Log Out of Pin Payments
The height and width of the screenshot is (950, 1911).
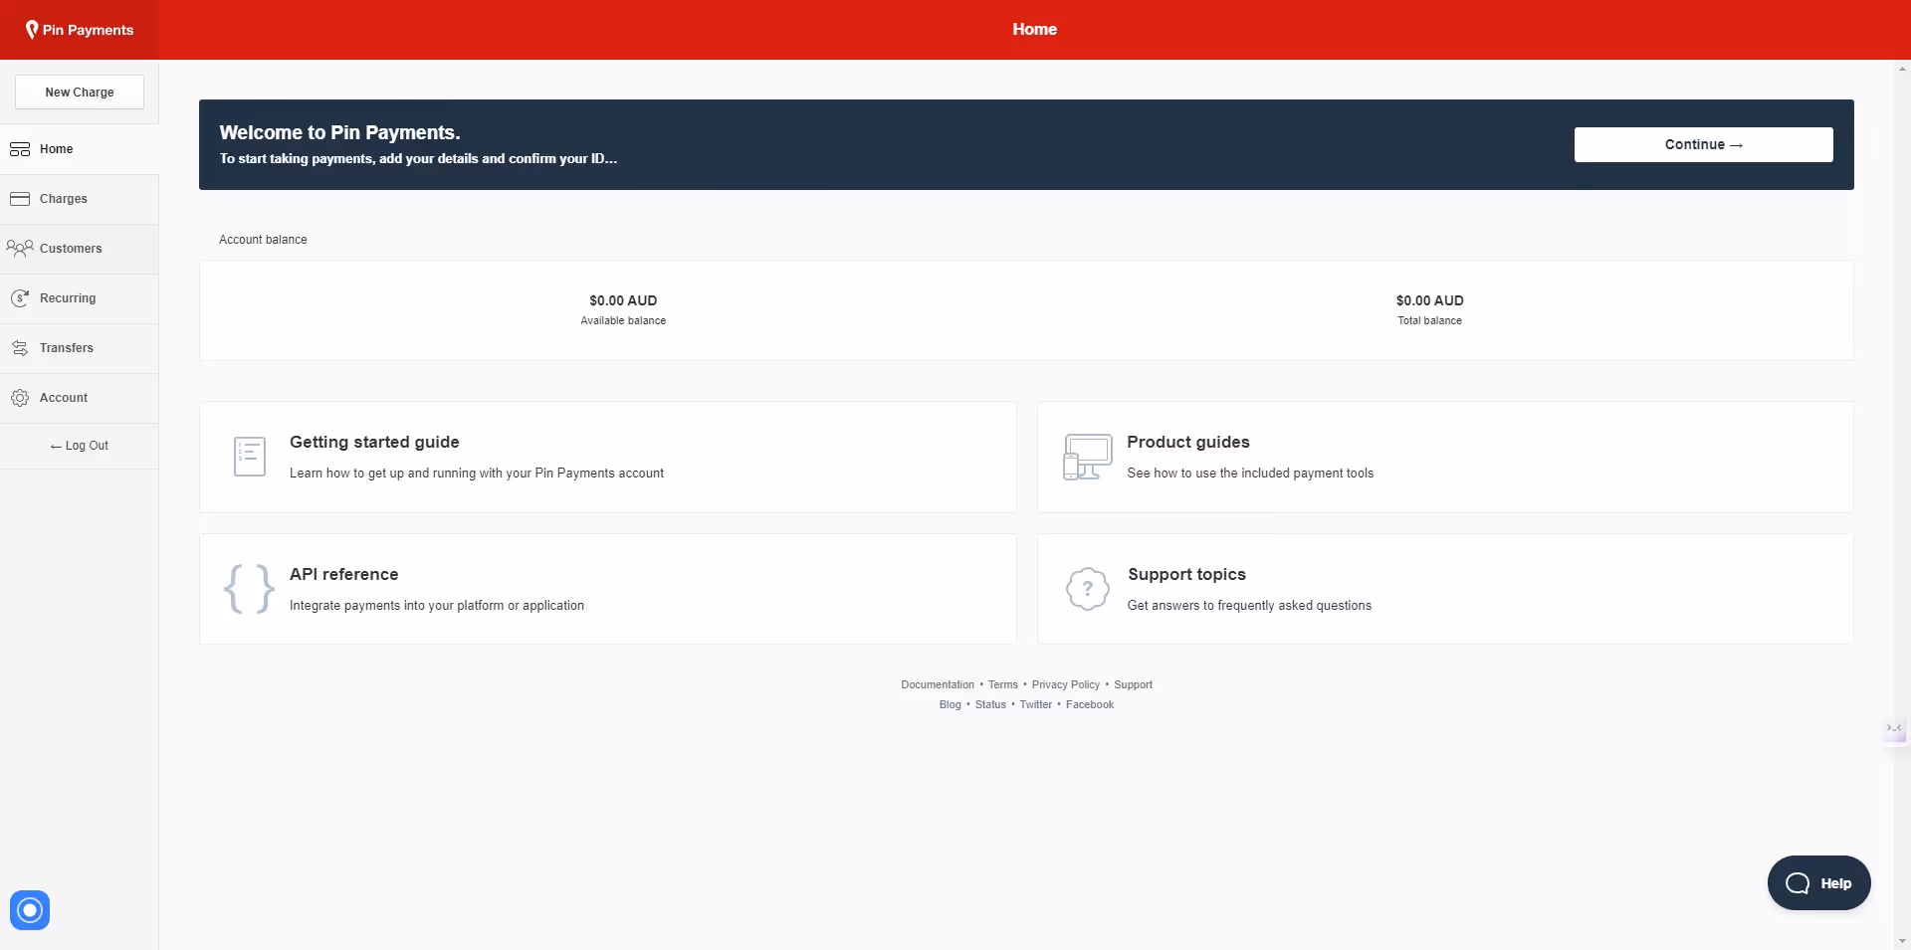tap(80, 446)
